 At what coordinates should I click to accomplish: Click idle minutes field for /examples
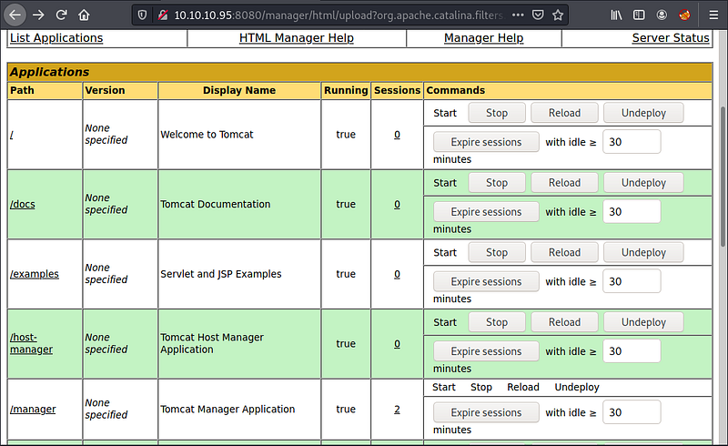click(632, 281)
